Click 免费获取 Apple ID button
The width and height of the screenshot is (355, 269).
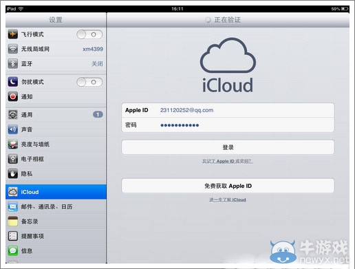[228, 186]
